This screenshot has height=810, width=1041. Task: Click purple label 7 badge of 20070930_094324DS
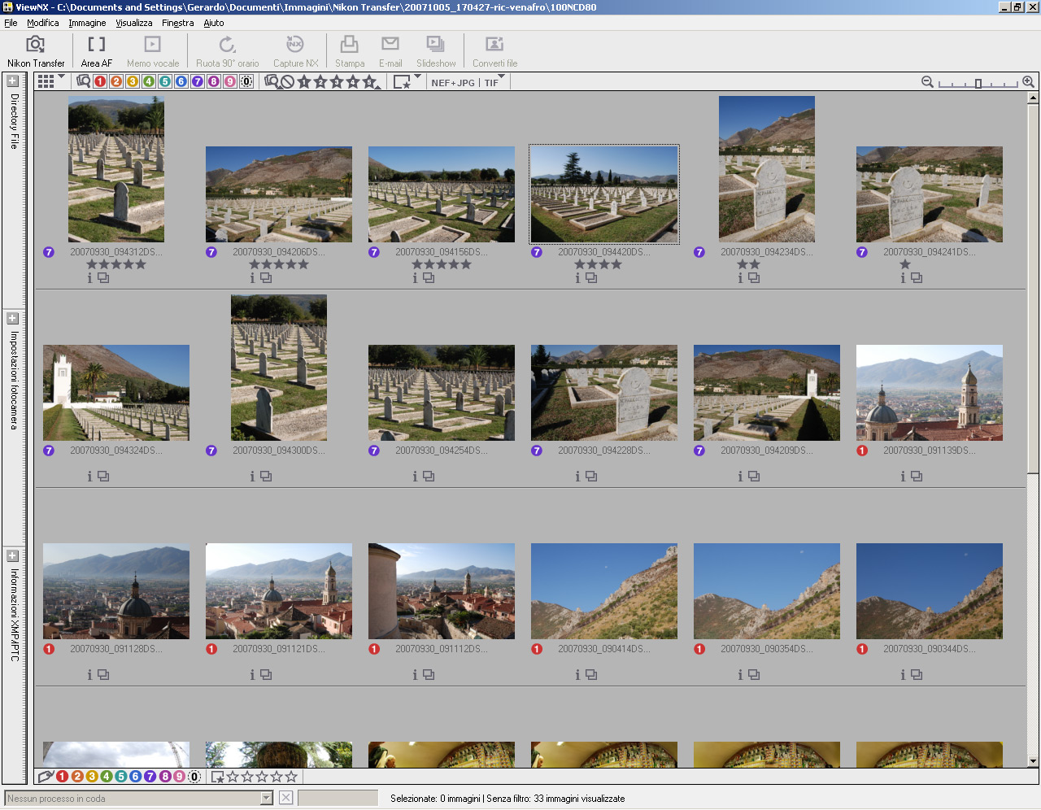[x=49, y=451]
